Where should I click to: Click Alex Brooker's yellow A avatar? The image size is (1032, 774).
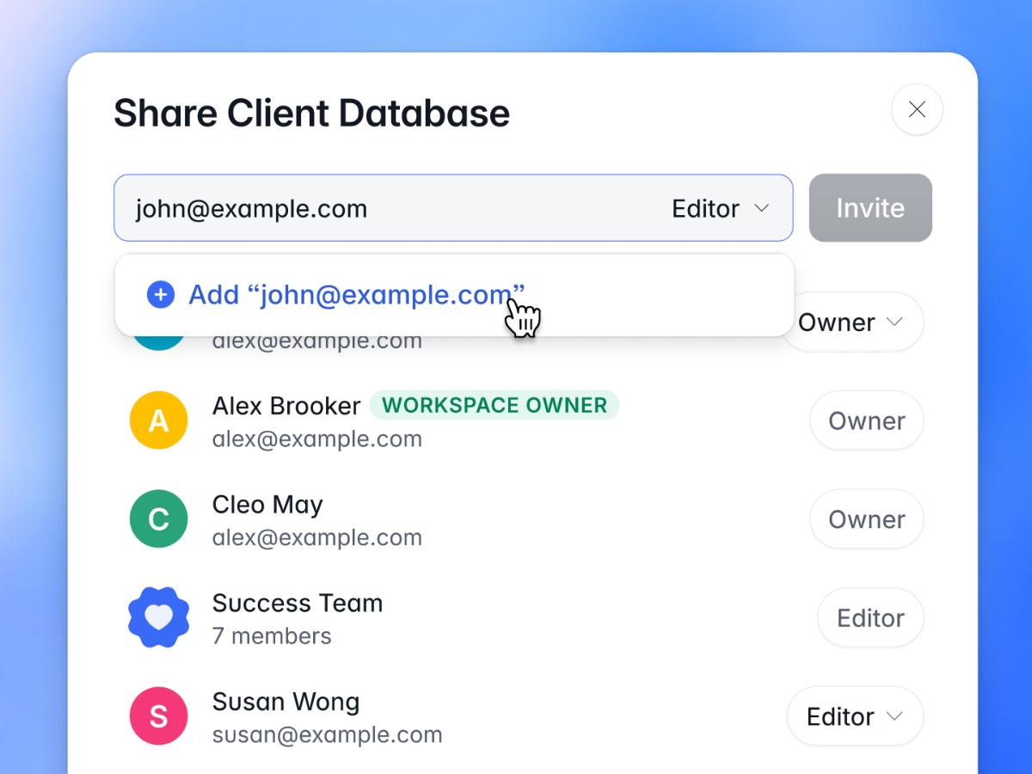158,421
